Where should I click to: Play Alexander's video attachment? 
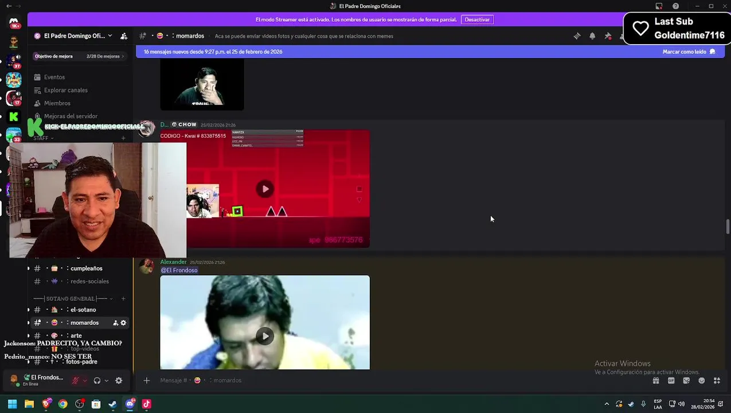pyautogui.click(x=265, y=336)
